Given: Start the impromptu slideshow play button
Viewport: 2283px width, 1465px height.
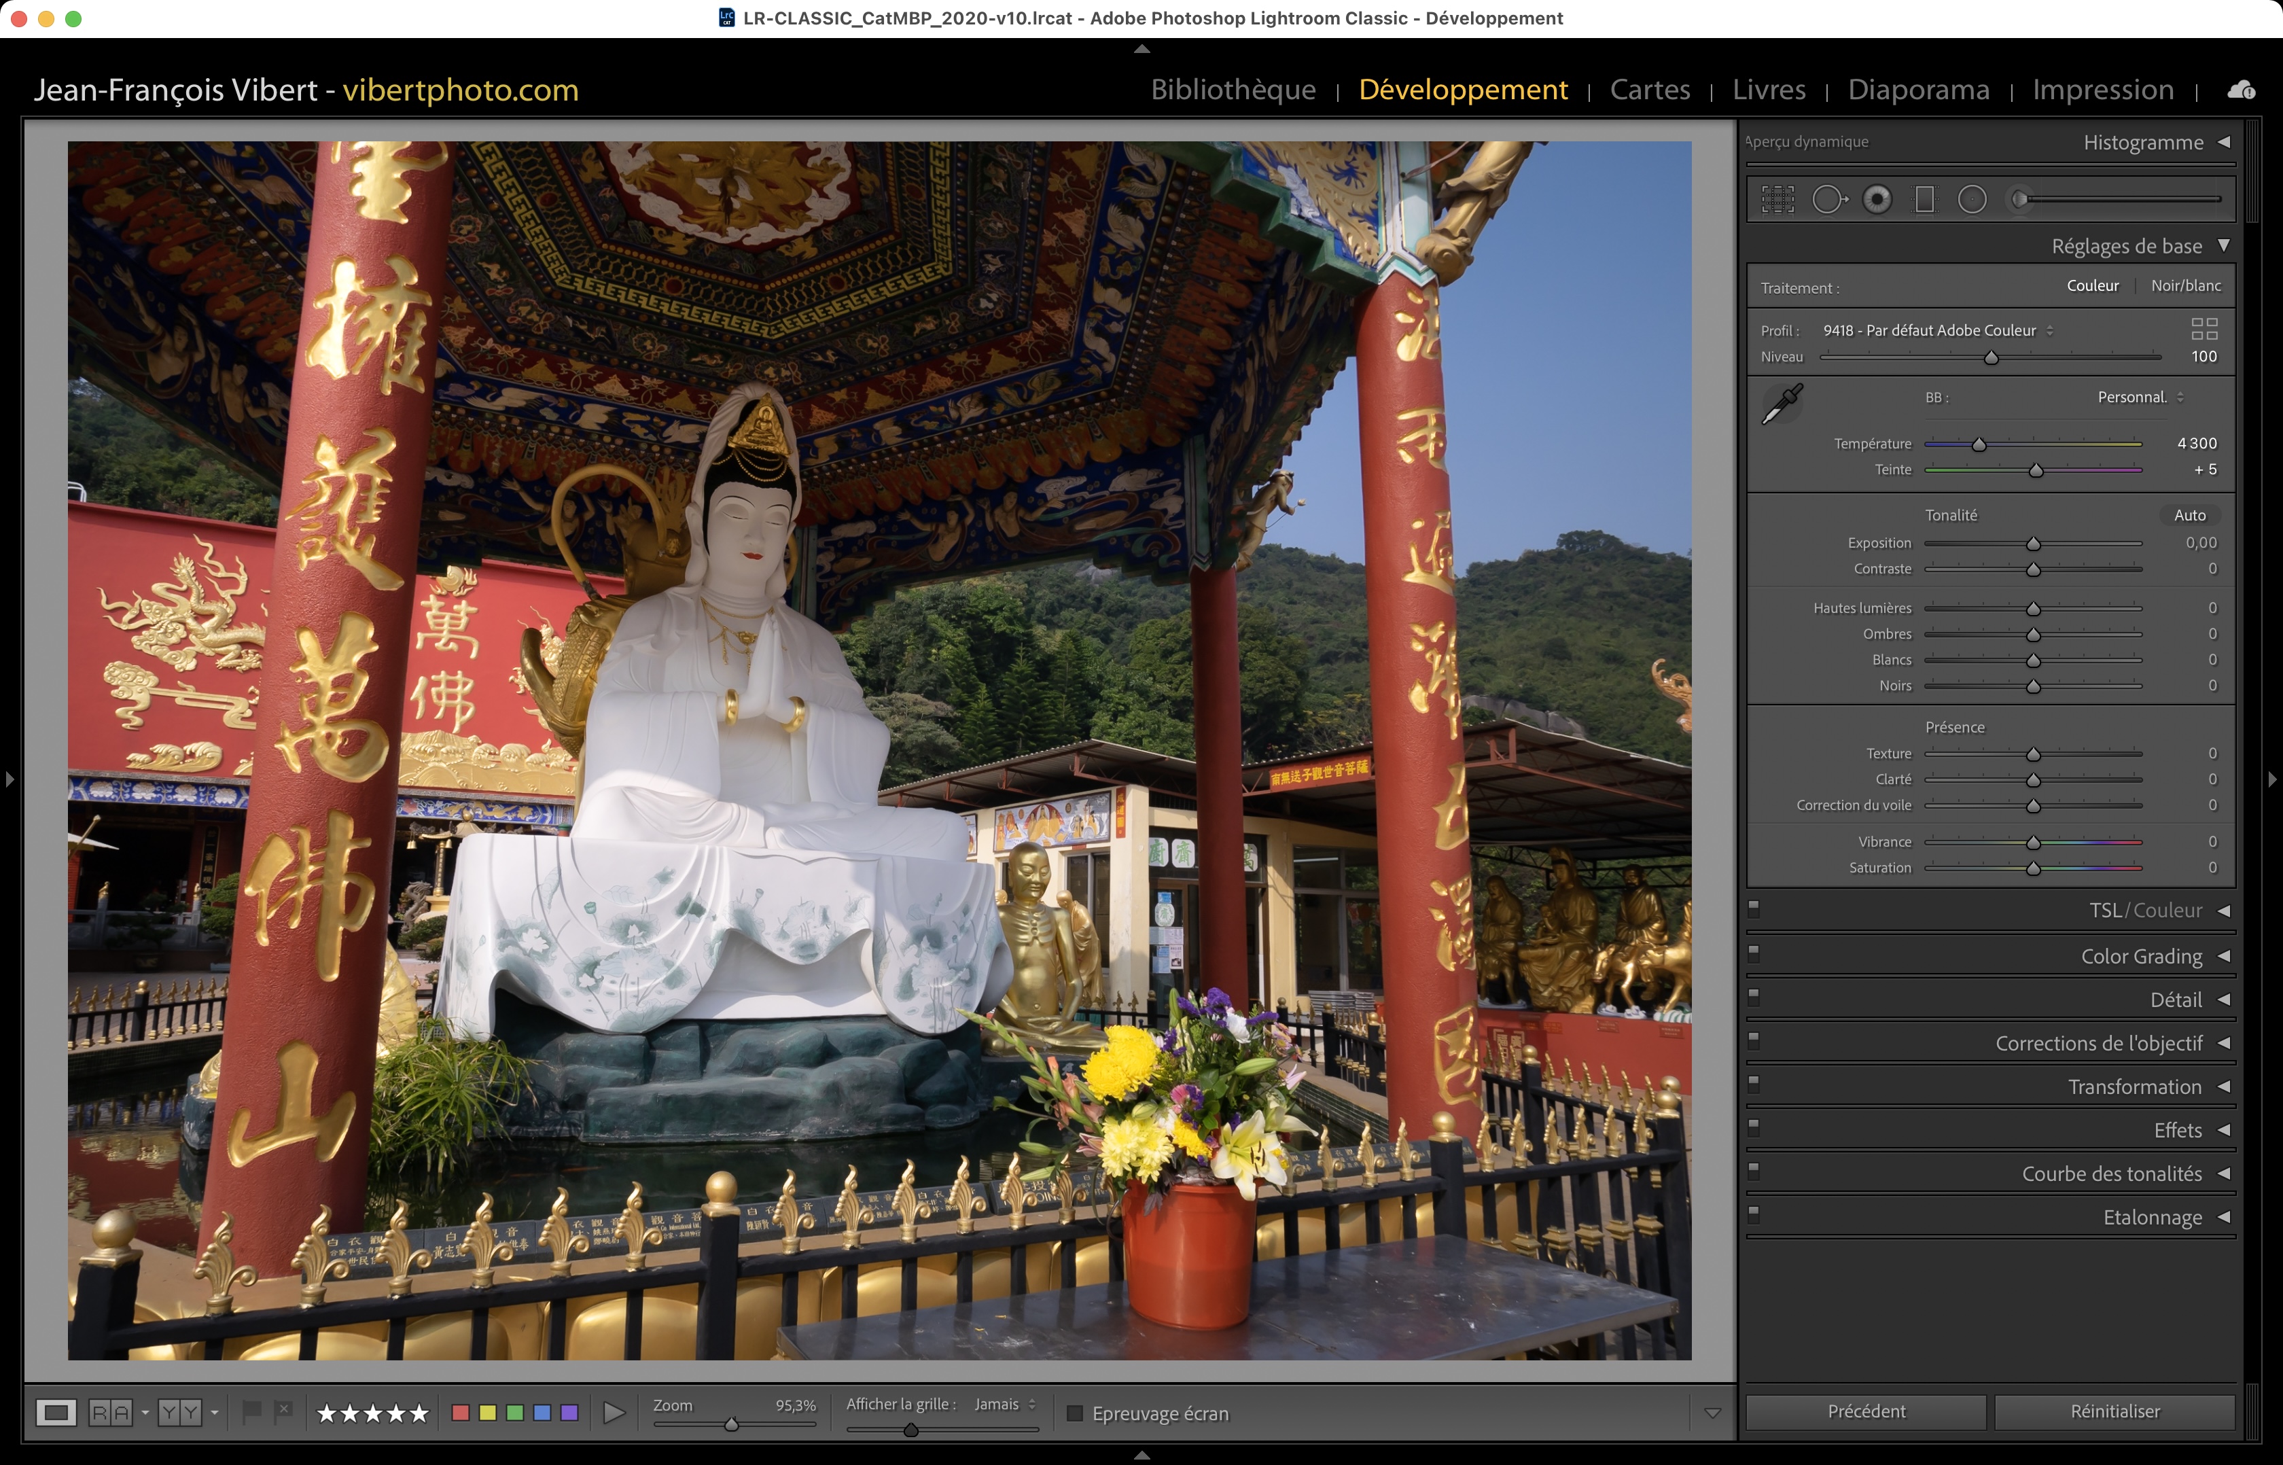Looking at the screenshot, I should [614, 1413].
